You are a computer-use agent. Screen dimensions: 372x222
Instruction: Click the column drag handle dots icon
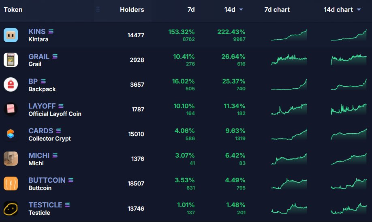click(x=98, y=9)
